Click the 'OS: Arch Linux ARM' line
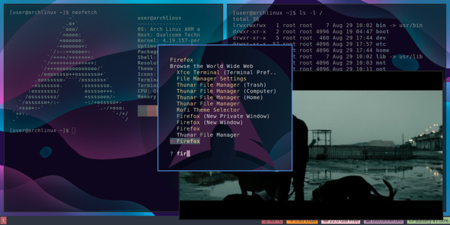The width and height of the screenshot is (450, 225). (169, 29)
